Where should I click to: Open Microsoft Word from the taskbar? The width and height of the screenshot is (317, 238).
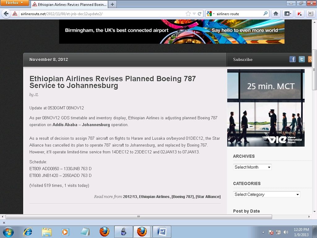click(162, 231)
